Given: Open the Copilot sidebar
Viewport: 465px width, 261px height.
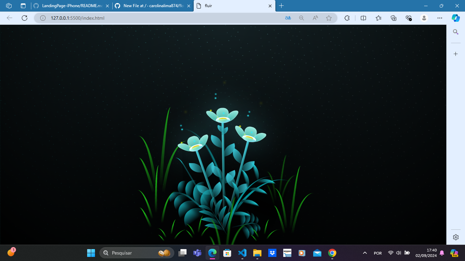Looking at the screenshot, I should [455, 18].
